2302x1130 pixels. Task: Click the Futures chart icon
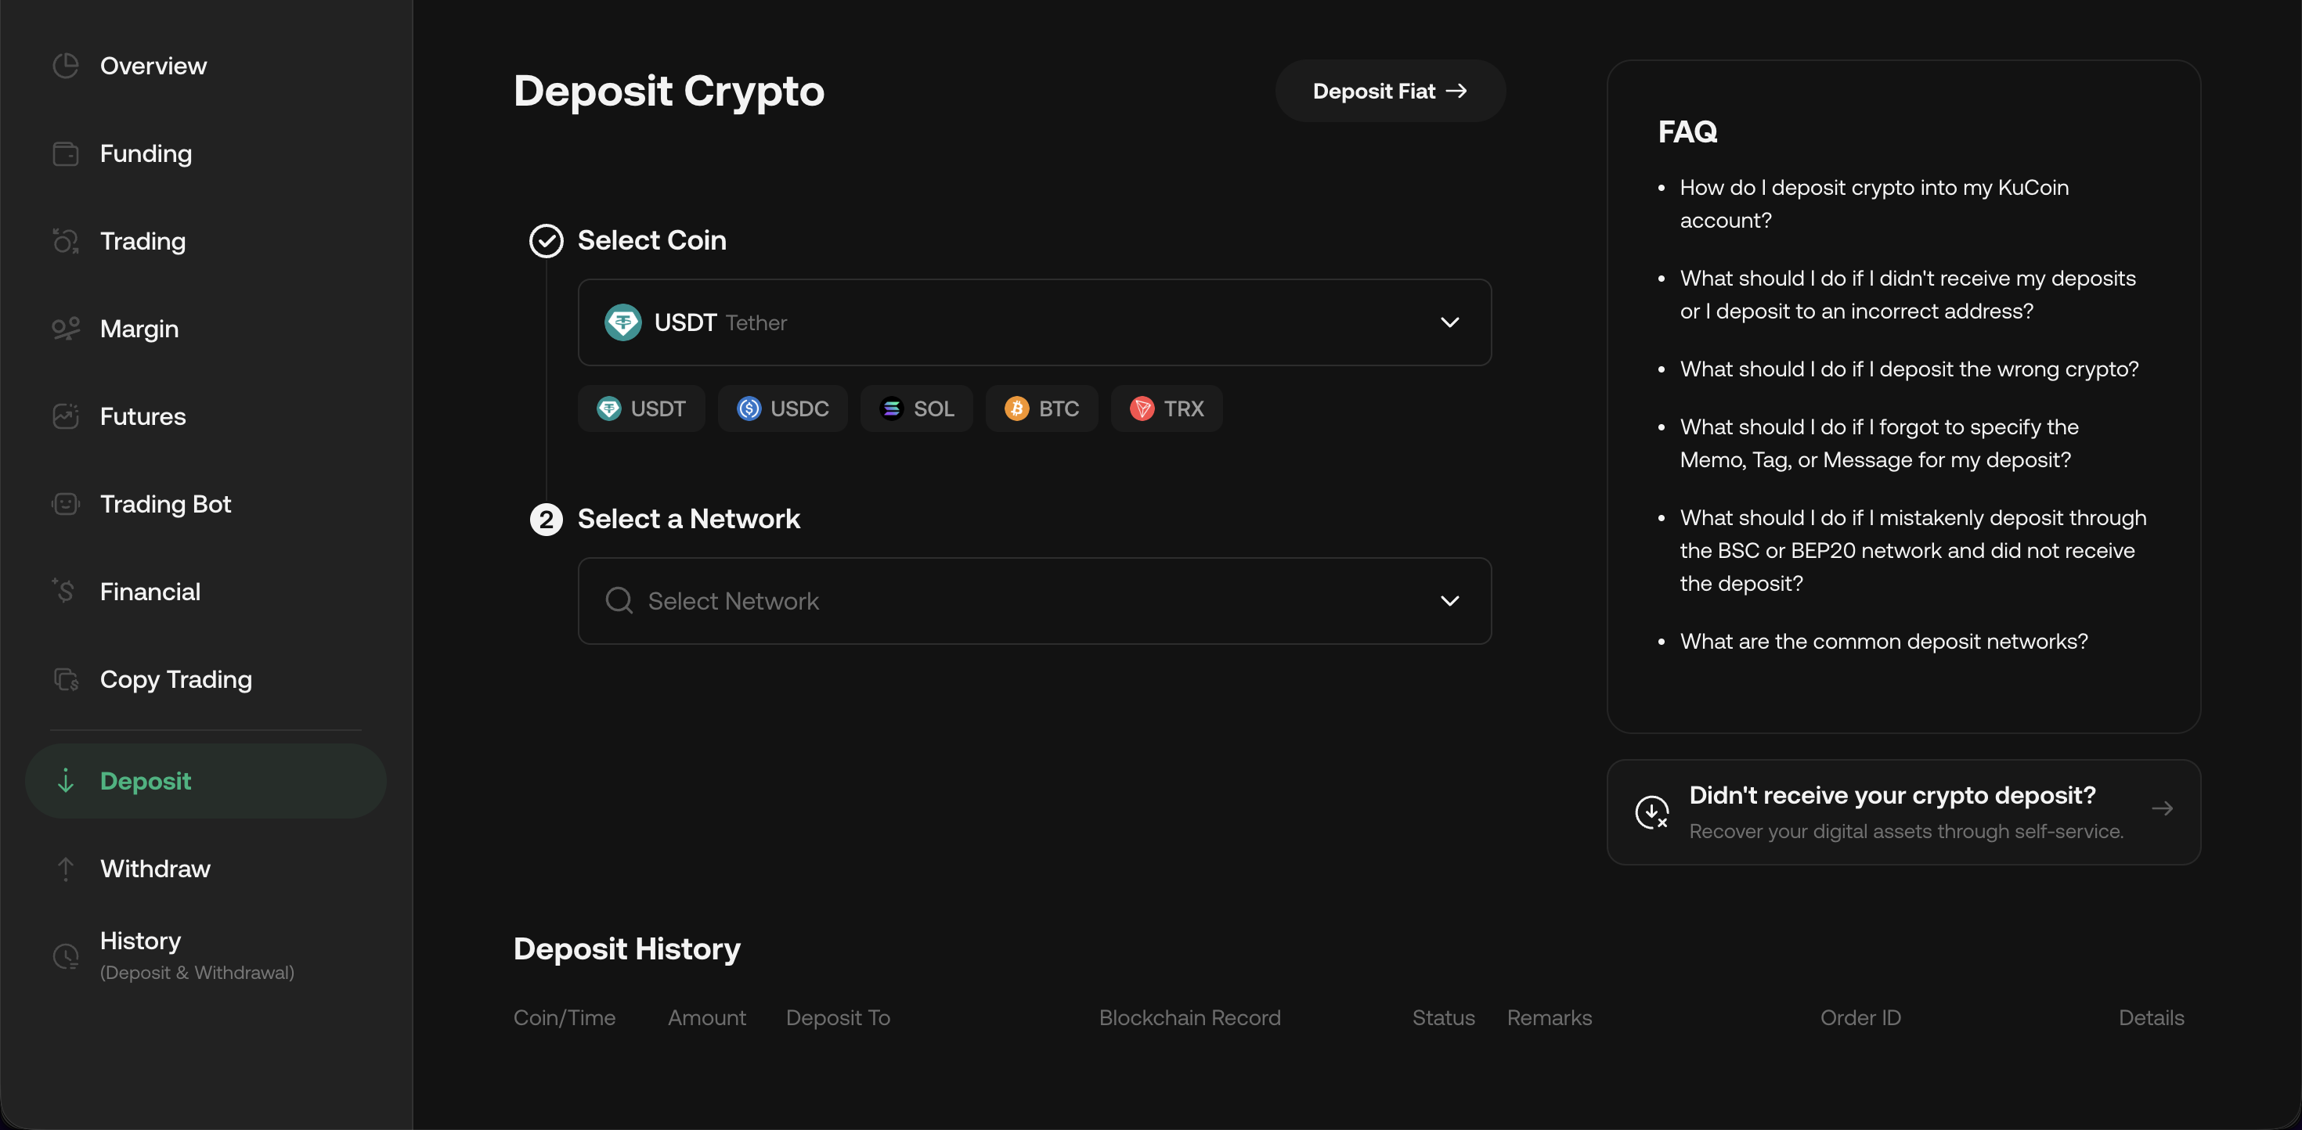pyautogui.click(x=65, y=416)
